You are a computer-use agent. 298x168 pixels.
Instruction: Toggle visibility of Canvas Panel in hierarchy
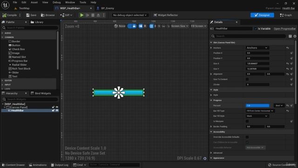[x=57, y=107]
